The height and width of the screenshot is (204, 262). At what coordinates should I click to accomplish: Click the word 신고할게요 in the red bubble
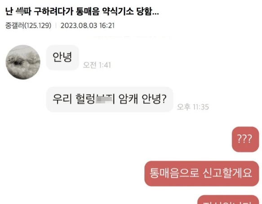227,173
